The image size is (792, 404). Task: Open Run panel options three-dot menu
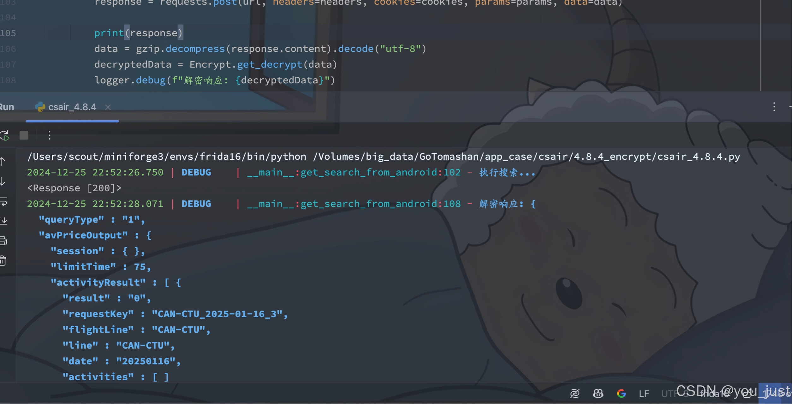point(774,107)
